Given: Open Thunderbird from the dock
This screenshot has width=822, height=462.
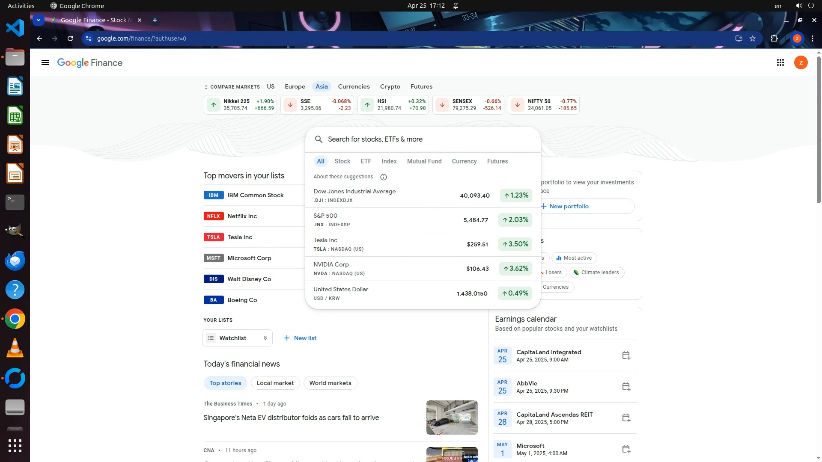Looking at the screenshot, I should pos(15,261).
